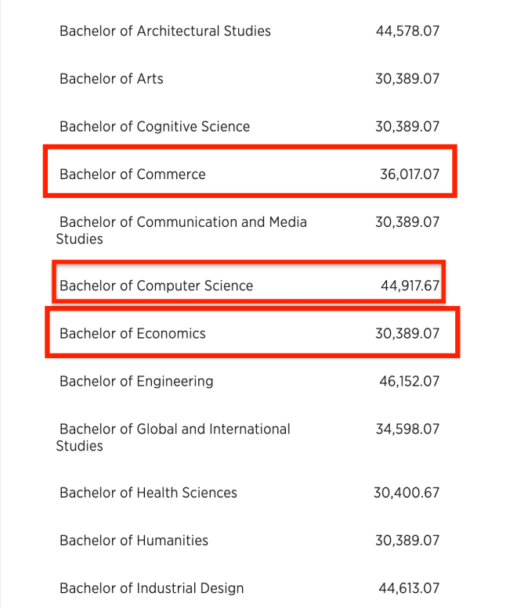Click the Bachelor of Arts program name
Image resolution: width=517 pixels, height=607 pixels.
[x=111, y=79]
